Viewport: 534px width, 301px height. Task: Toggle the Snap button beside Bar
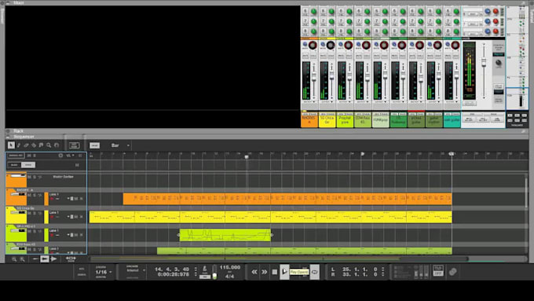[x=94, y=145]
